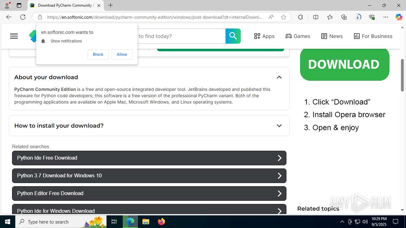
Task: Open Browser essentials icon
Action: 372,17
